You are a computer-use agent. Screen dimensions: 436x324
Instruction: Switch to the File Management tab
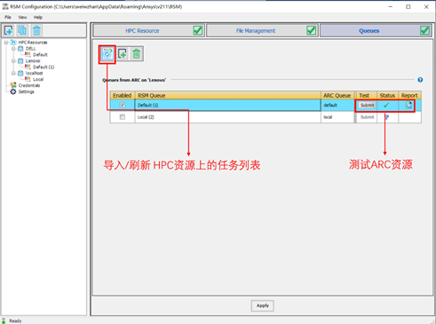(x=262, y=30)
